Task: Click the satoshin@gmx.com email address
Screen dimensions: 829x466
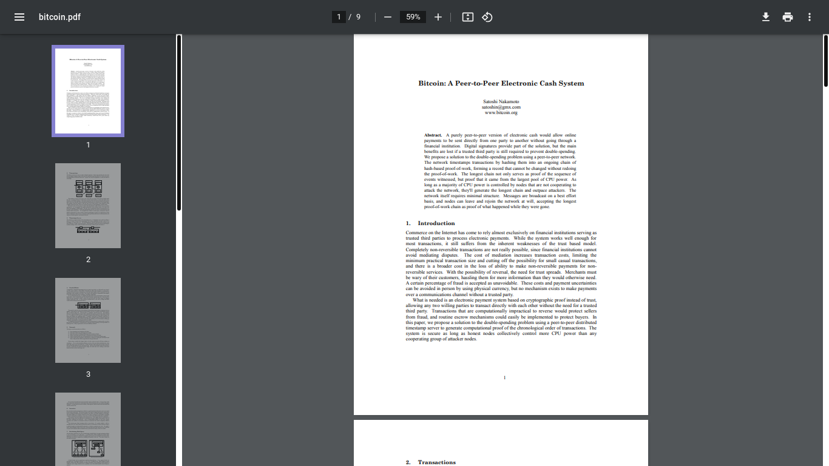Action: pos(501,107)
